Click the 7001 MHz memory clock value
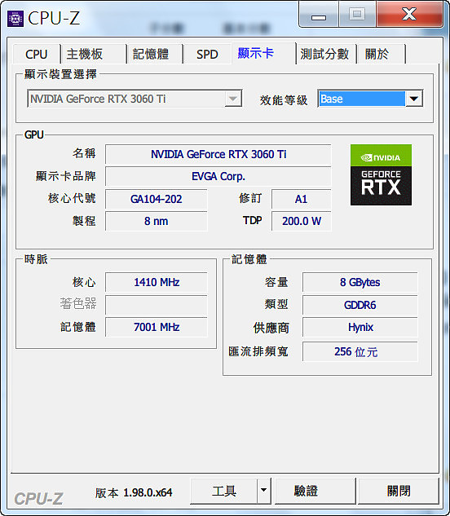 (x=157, y=327)
